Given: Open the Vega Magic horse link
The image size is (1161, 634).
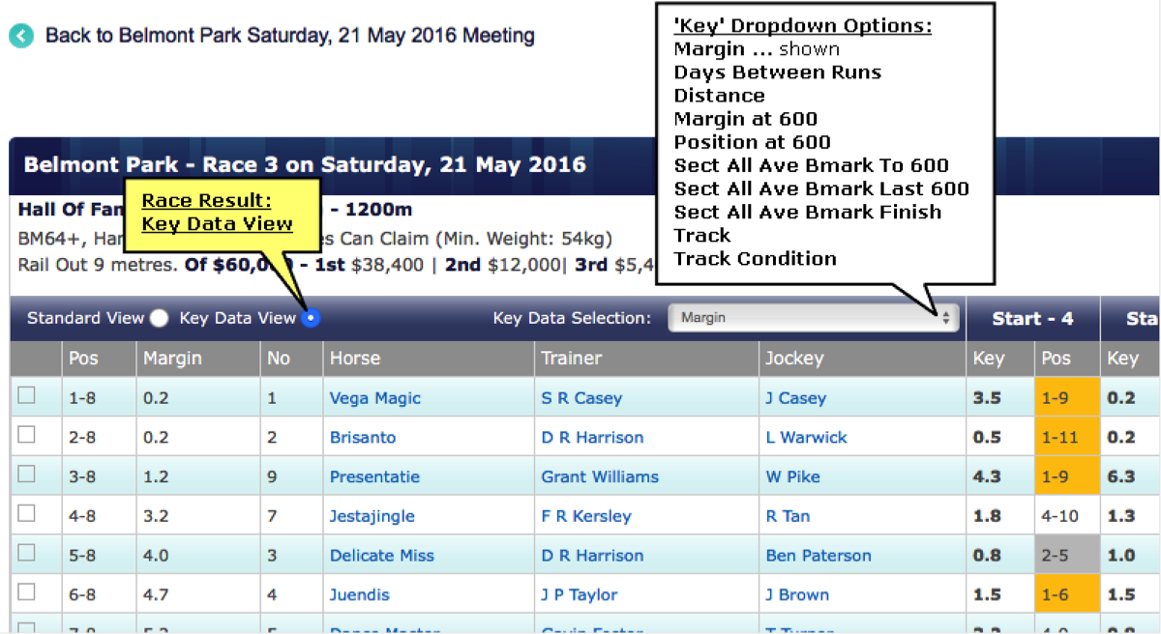Looking at the screenshot, I should click(x=374, y=398).
